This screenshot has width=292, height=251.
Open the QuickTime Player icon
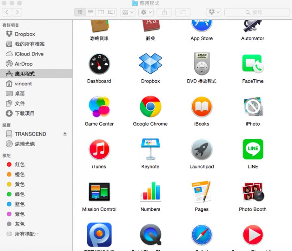[x=150, y=235]
